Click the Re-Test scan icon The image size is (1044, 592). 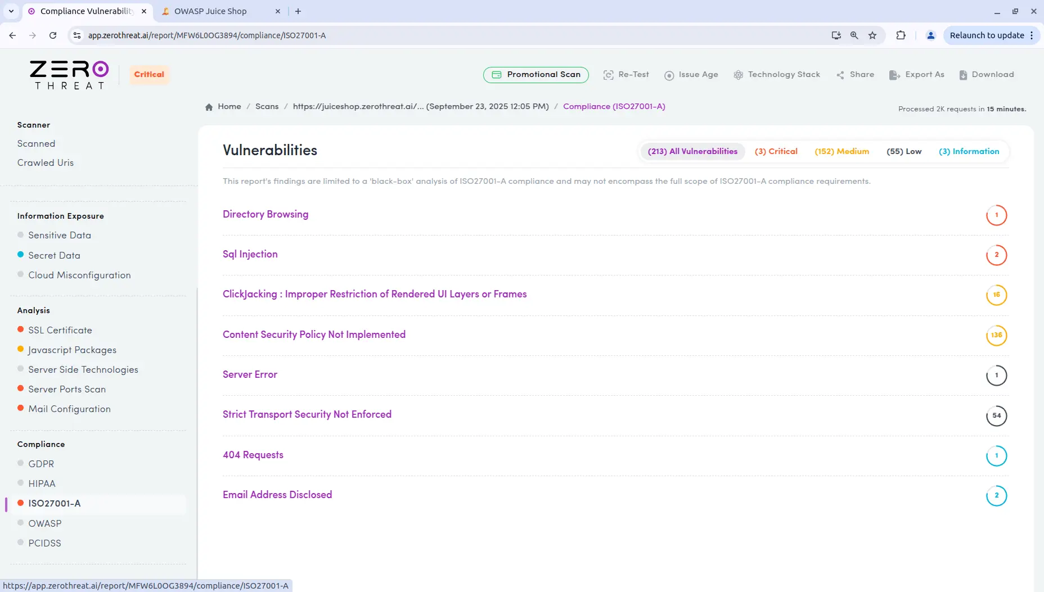608,75
